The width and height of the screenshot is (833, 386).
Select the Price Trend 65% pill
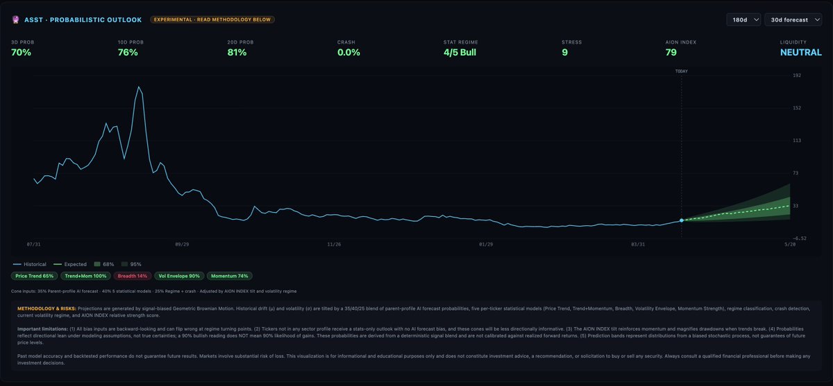[x=33, y=276]
